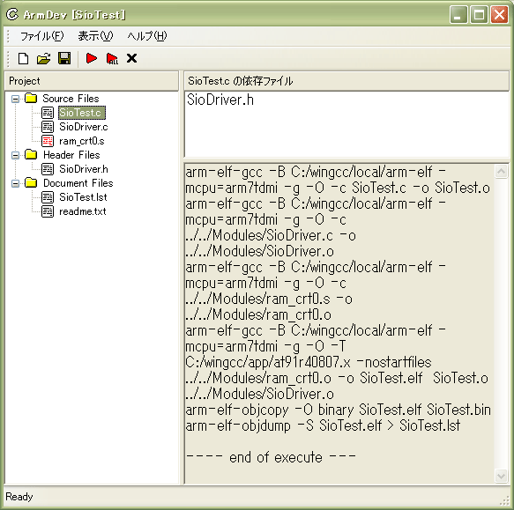
Task: Save the project with the floppy disk icon
Action: [64, 58]
